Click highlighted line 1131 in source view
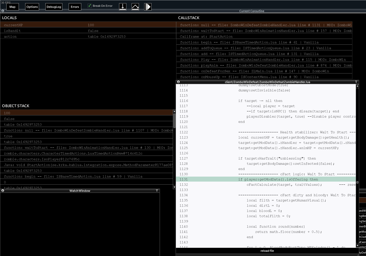The height and width of the screenshot is (256, 366). (x=266, y=179)
